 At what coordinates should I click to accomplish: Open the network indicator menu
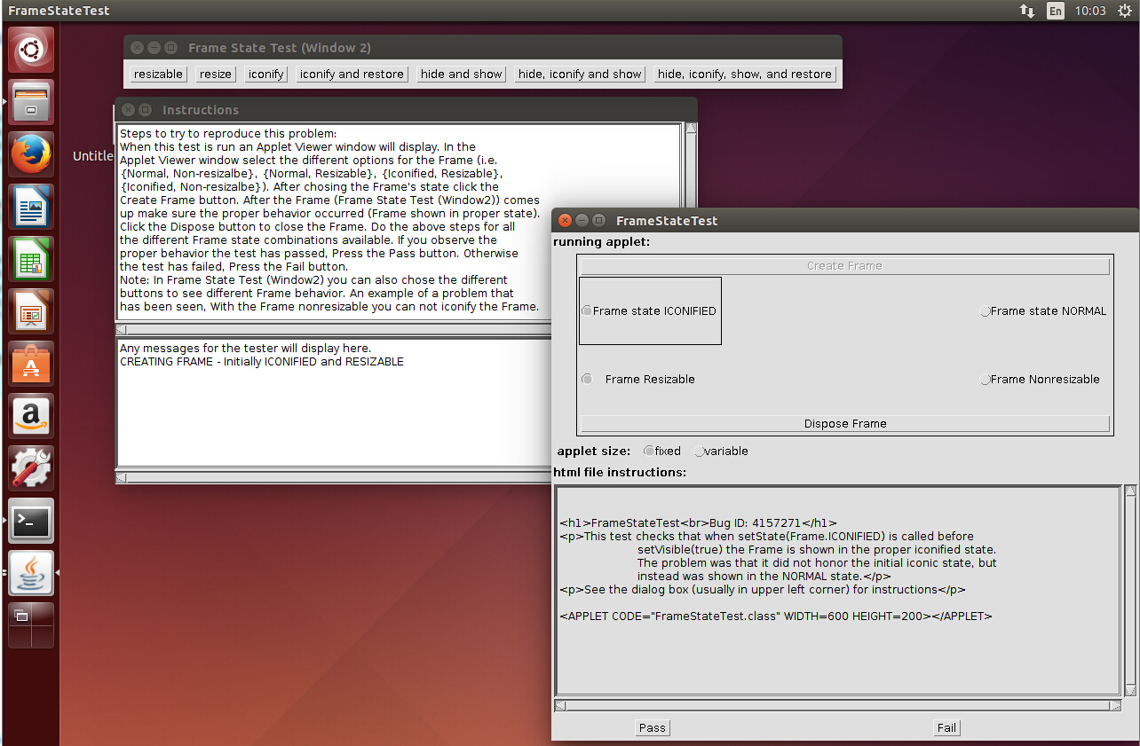1026,11
